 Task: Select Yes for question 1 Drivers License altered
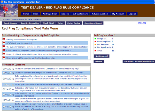pyautogui.click(x=4, y=69)
